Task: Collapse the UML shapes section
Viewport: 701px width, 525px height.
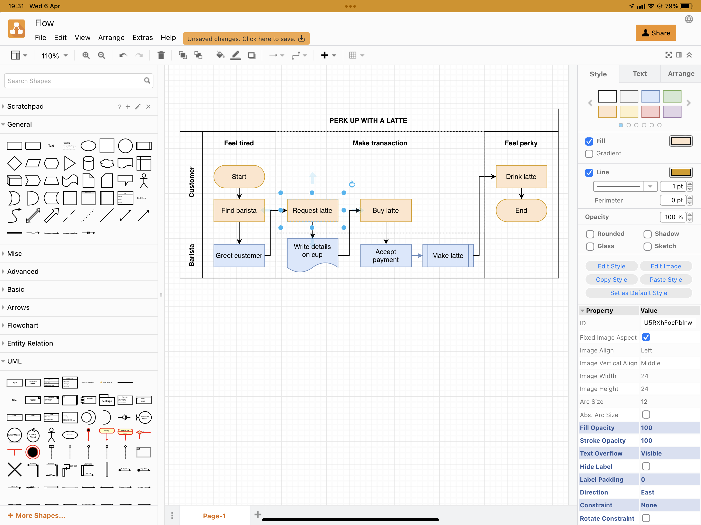Action: click(14, 361)
